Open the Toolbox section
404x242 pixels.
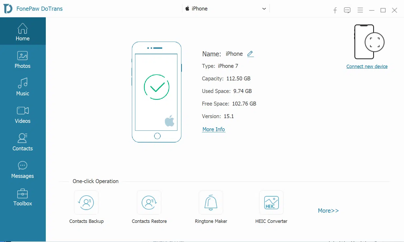point(23,197)
